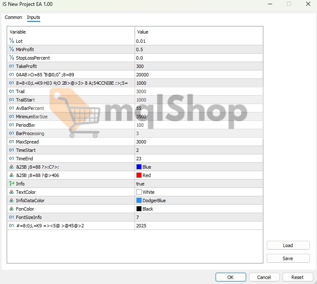Select the TrailStart variable name
The width and height of the screenshot is (317, 284).
click(25, 100)
